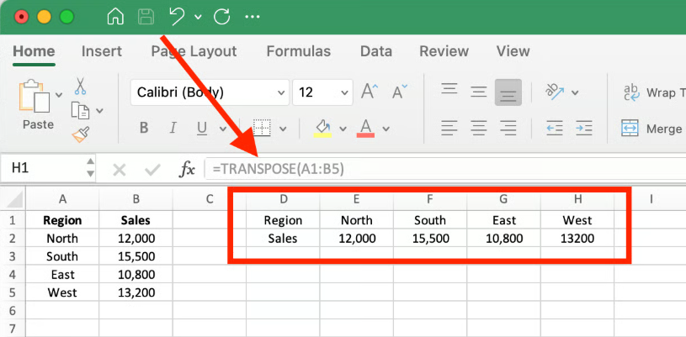Click the Save floppy disk icon

[x=146, y=16]
